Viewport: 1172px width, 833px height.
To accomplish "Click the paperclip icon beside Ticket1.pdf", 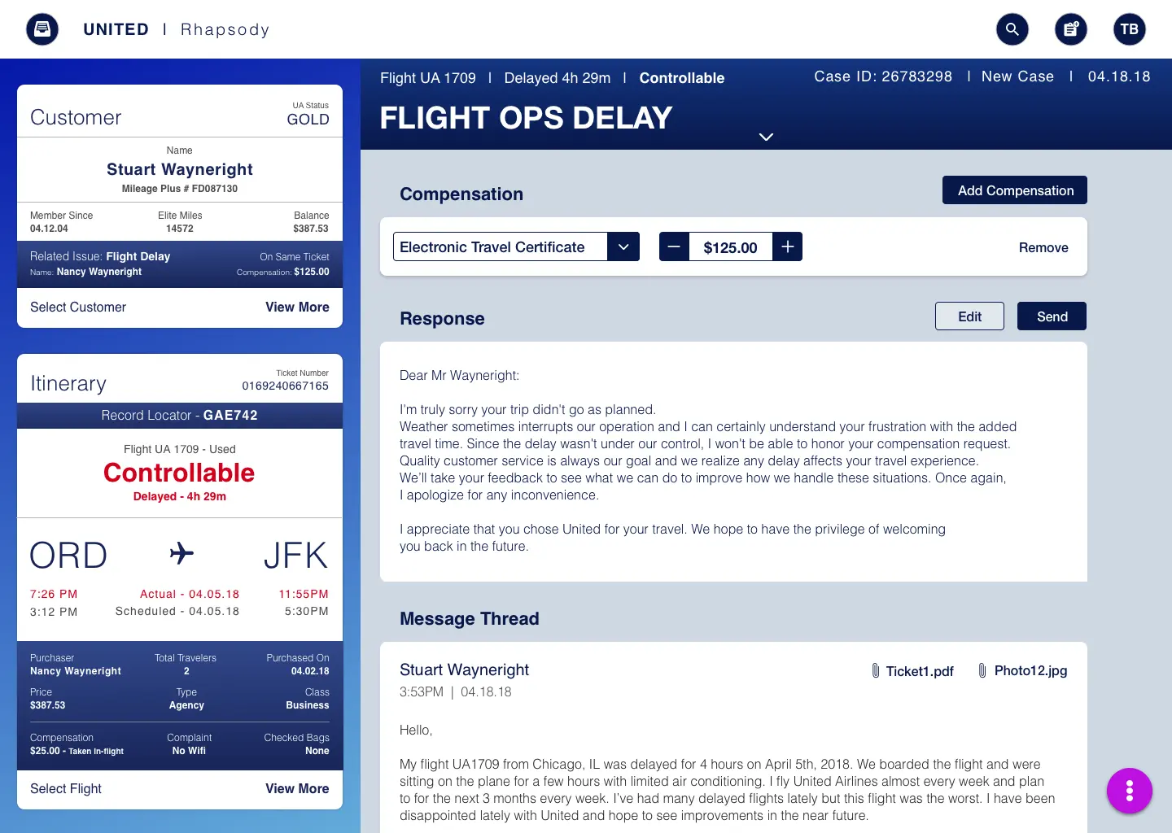I will pos(876,670).
